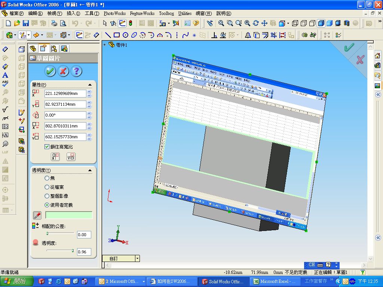Image resolution: width=383 pixels, height=287 pixels.
Task: Open the 工具(T) menu
Action: pyautogui.click(x=92, y=13)
